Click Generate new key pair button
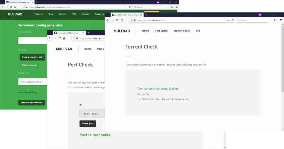Screen dimensions: 284x149 click(32, 57)
